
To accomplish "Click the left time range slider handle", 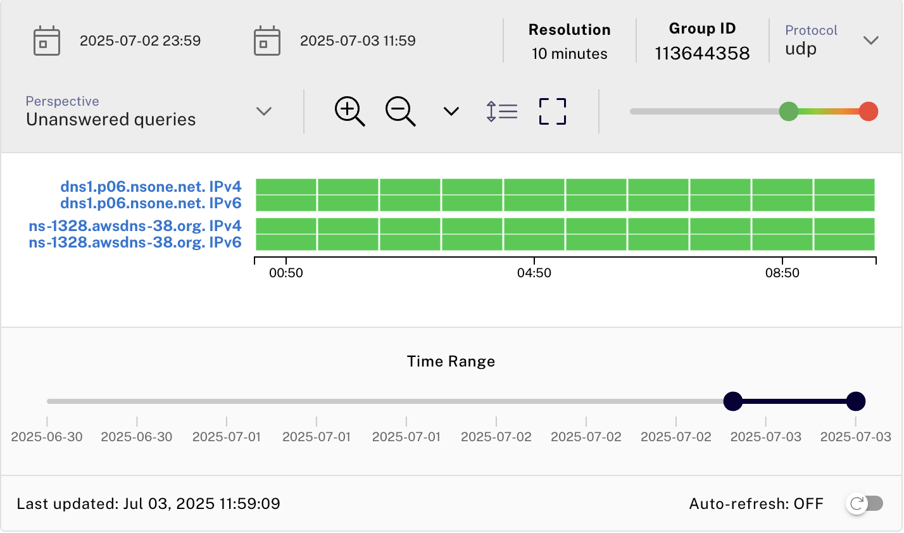I will [x=732, y=401].
